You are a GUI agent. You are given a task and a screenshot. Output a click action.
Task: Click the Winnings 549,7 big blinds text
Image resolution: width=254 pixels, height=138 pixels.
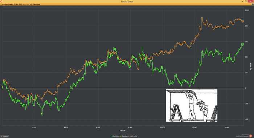(32, 4)
